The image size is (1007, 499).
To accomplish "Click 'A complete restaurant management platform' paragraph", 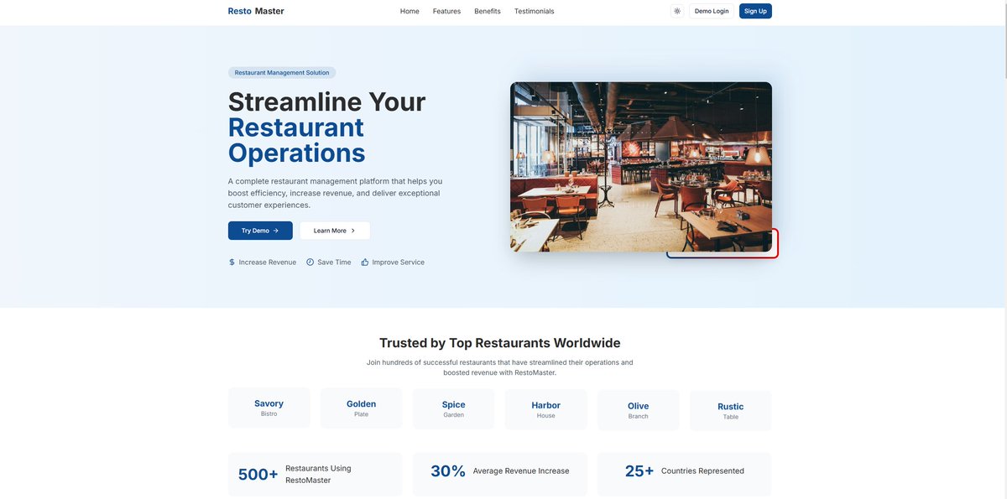I will pos(336,193).
